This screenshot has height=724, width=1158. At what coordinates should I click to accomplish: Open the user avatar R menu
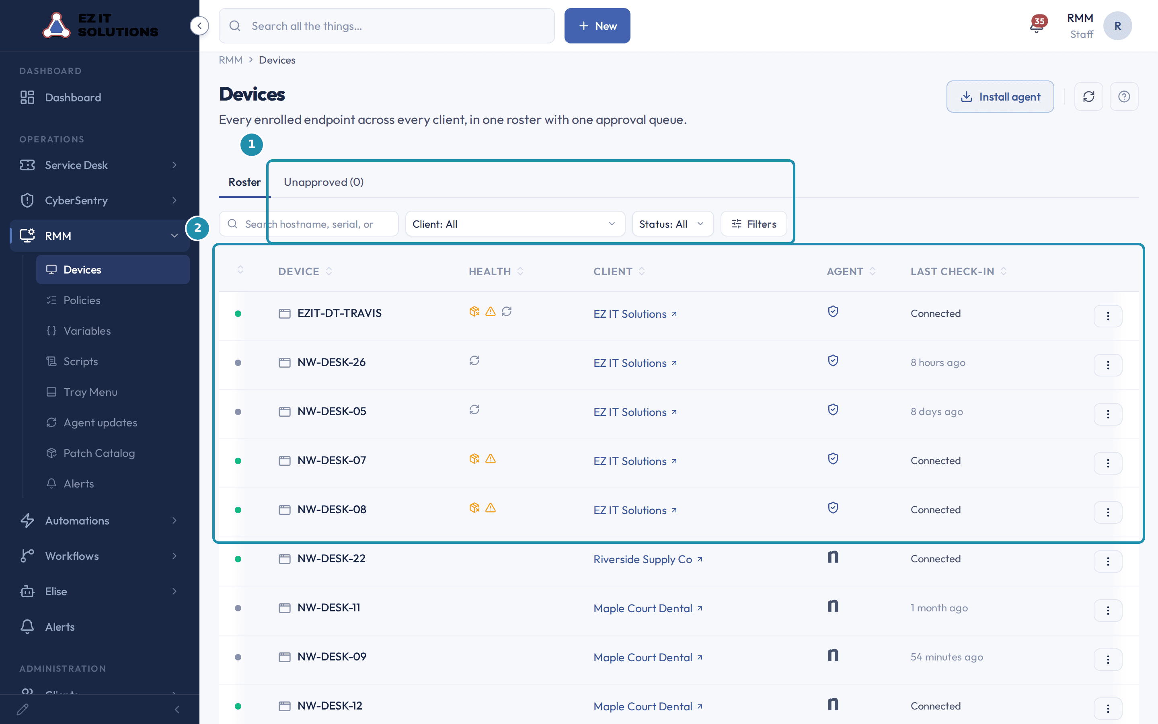tap(1117, 26)
